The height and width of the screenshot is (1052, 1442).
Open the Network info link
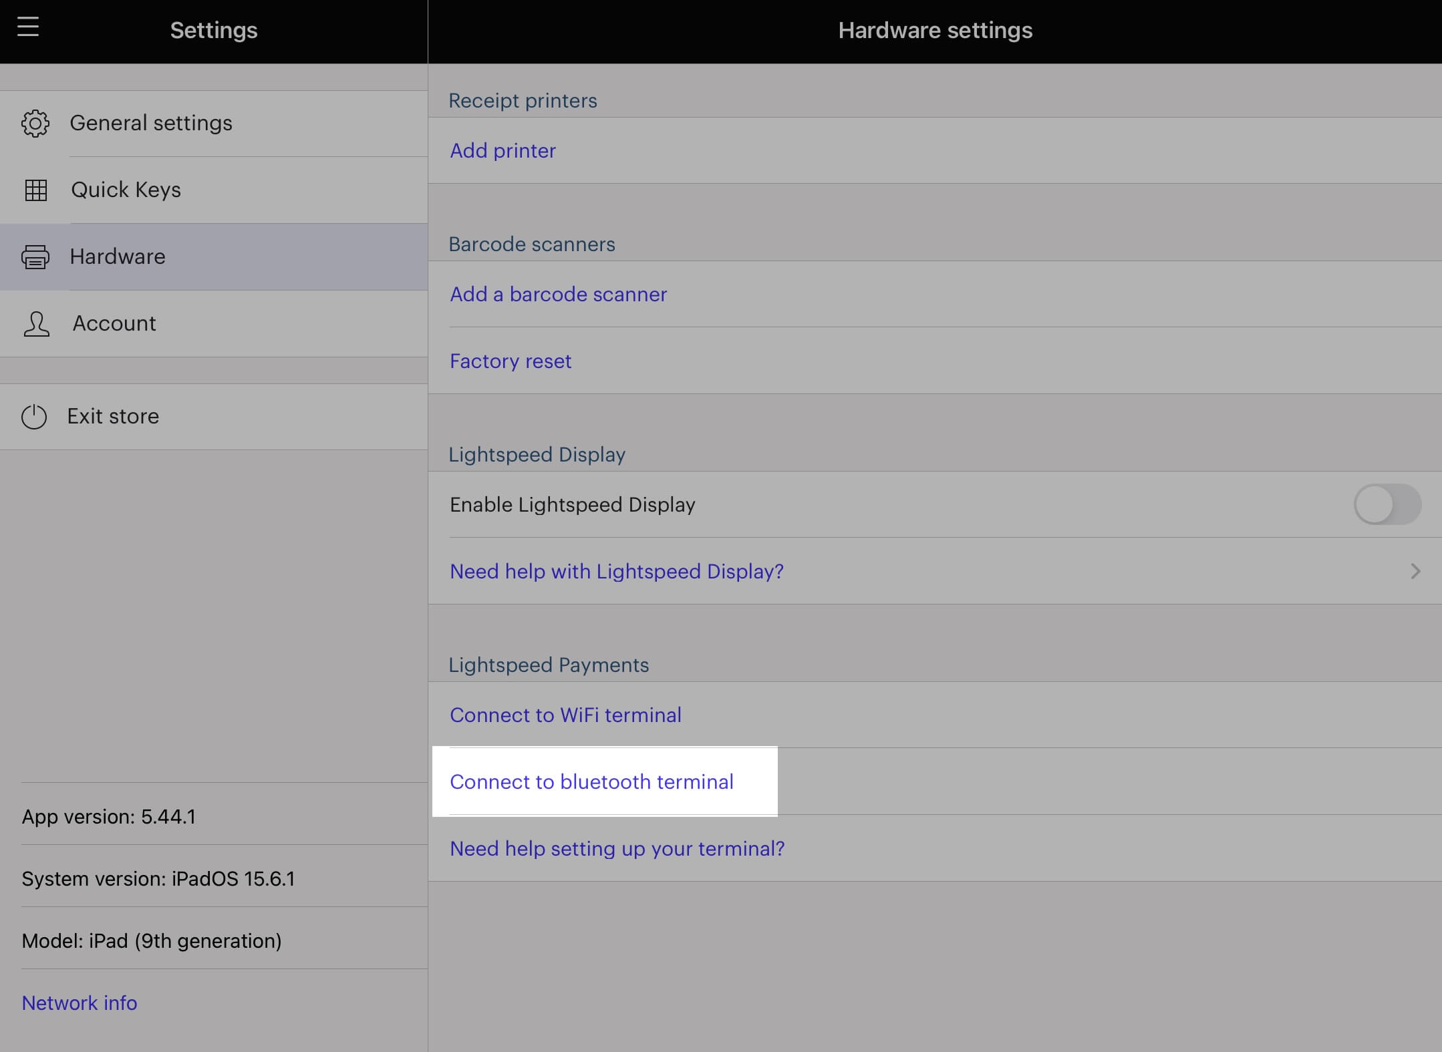click(x=80, y=1003)
